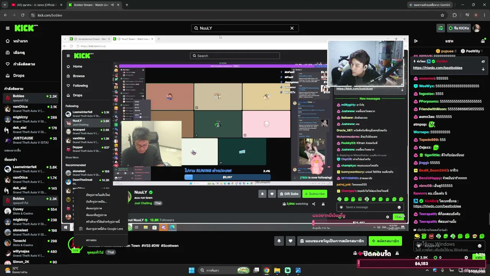The width and height of the screenshot is (490, 276).
Task: Open the Kick hamburger sidebar menu
Action: tap(7, 28)
